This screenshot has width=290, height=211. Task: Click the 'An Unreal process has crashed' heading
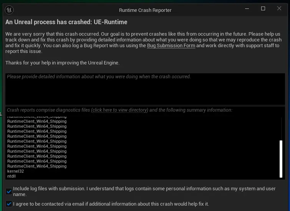(66, 22)
